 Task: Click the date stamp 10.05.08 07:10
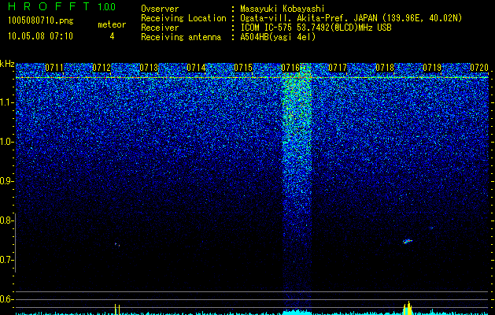coord(40,36)
